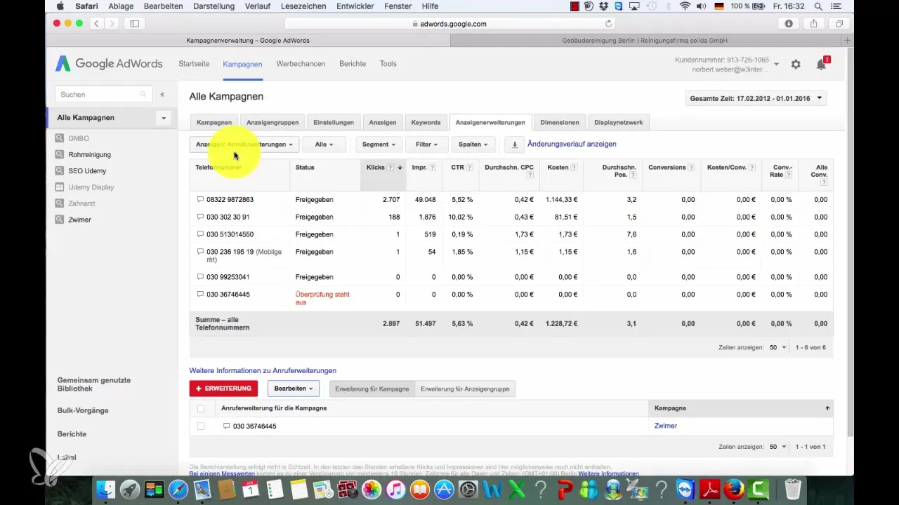Open the Zeilen anzeigen dropdown under the phone table
This screenshot has width=899, height=505.
[777, 347]
